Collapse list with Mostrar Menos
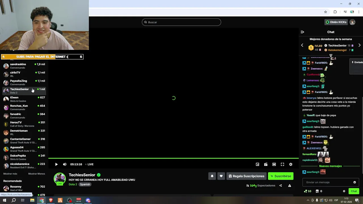 pos(37,174)
